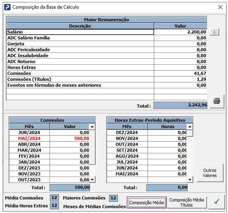Select the Salário description row

80,32
